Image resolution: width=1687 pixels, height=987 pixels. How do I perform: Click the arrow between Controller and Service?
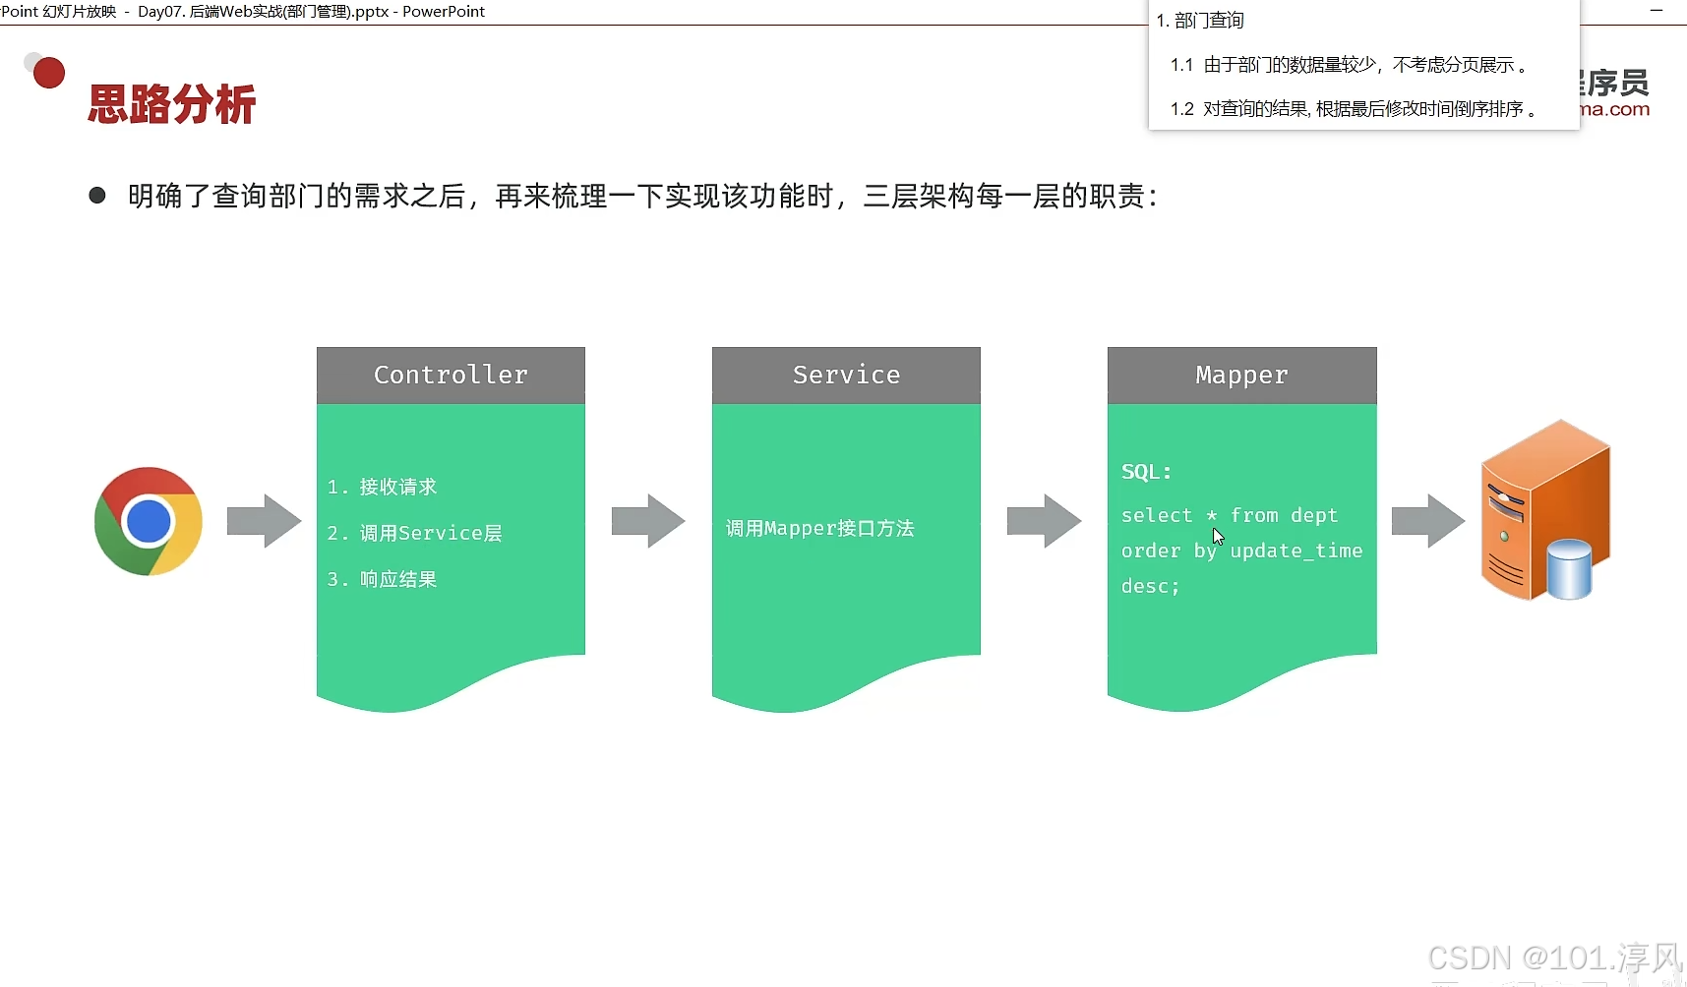click(x=648, y=521)
